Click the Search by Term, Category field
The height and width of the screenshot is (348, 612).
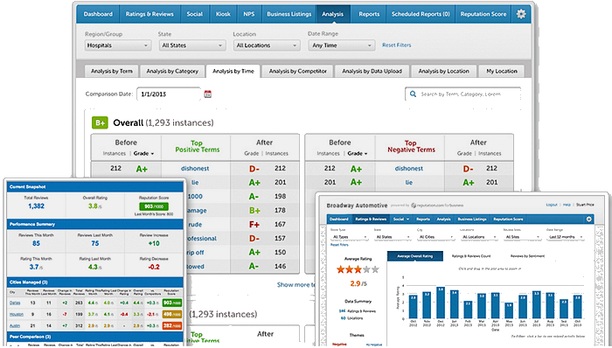(x=462, y=94)
